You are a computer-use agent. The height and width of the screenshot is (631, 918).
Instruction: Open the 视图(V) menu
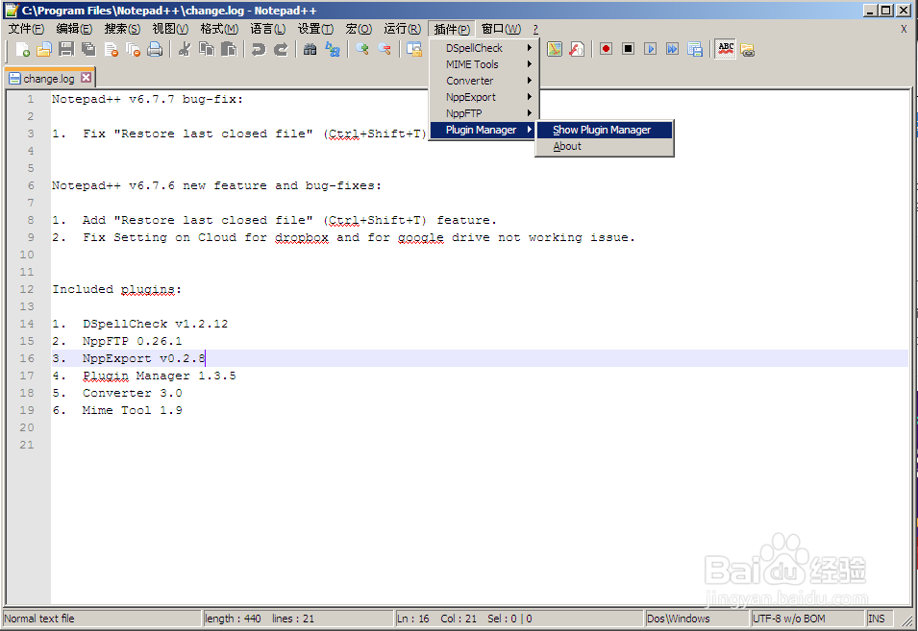tap(170, 29)
